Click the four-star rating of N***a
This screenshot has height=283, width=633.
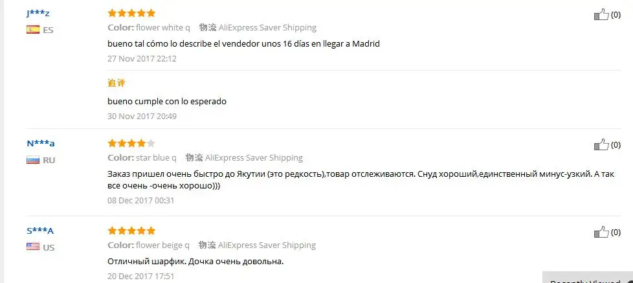pyautogui.click(x=131, y=143)
